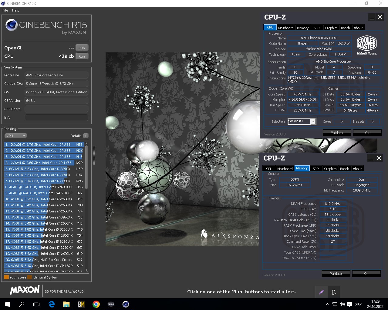Click the Cinebench R15 logo

46,27
